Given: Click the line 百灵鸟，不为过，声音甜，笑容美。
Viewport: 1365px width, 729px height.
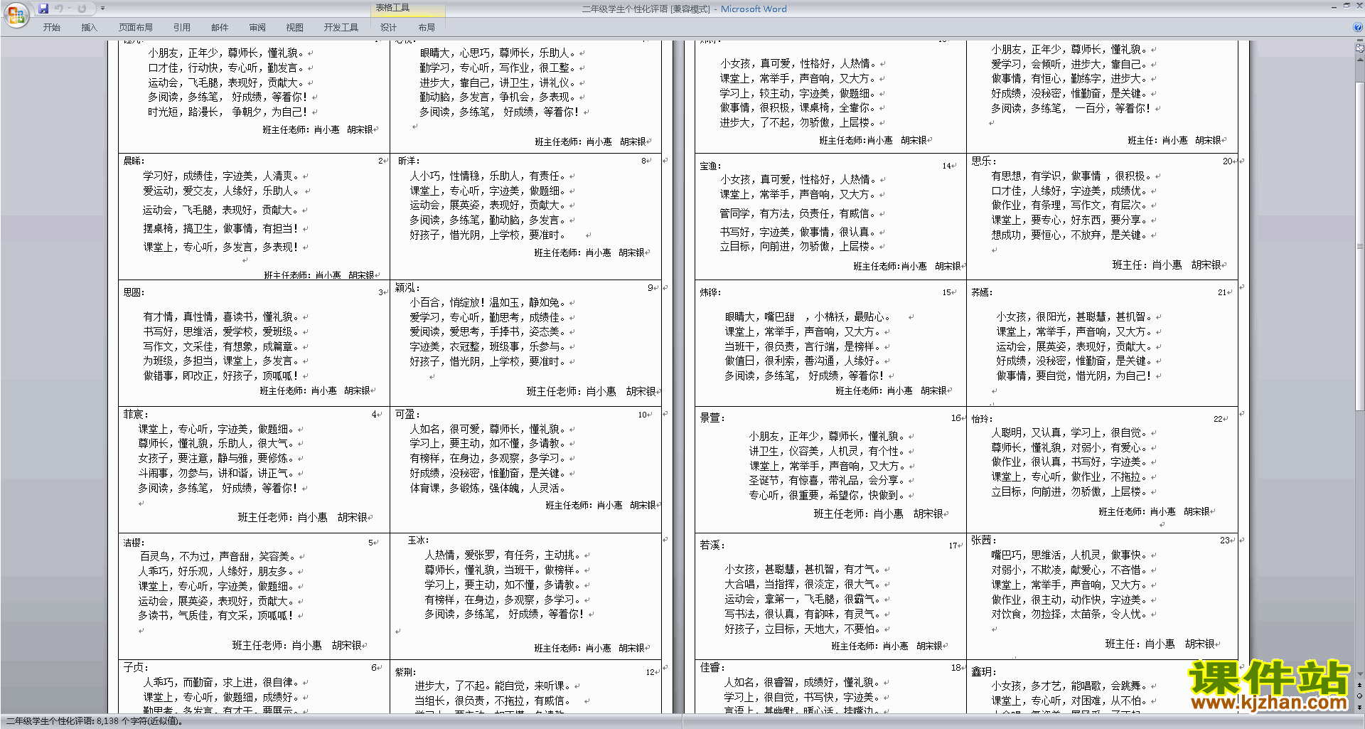Looking at the screenshot, I should [217, 556].
